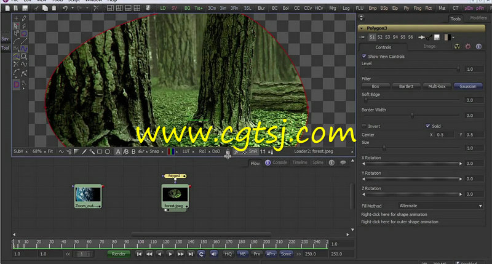This screenshot has height=264, width=492.
Task: Click the radioactive icon in Polygon3 panel
Action: pos(457,47)
